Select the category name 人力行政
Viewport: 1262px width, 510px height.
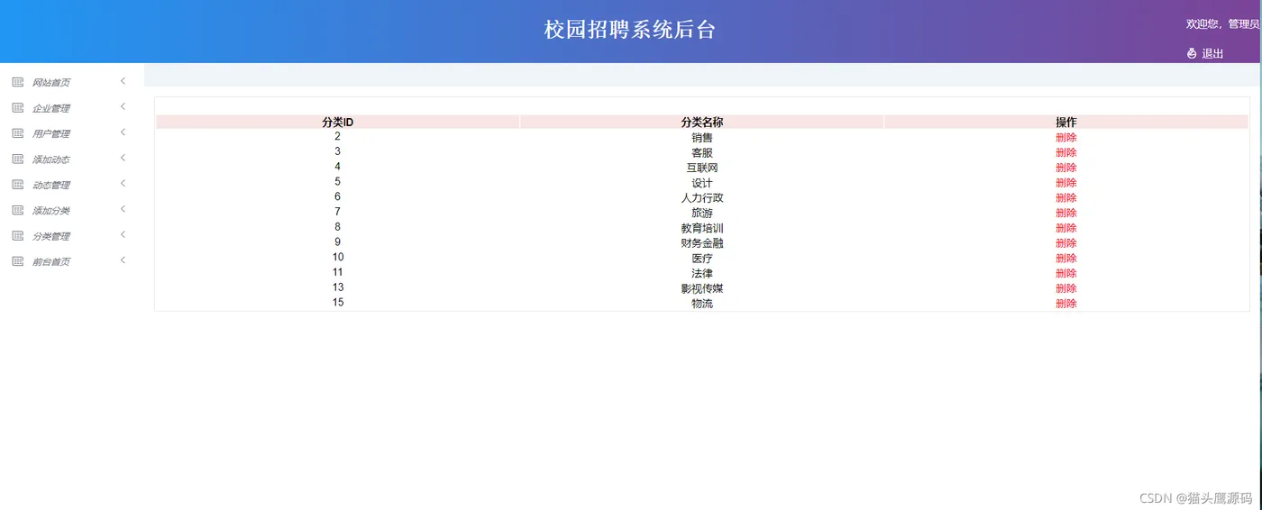coord(702,198)
